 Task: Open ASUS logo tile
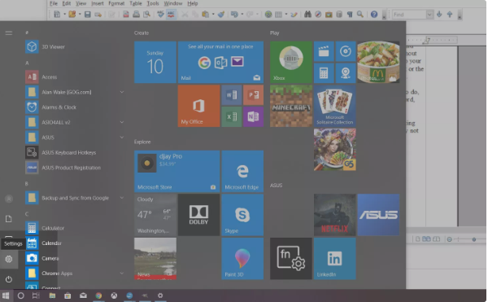(378, 215)
